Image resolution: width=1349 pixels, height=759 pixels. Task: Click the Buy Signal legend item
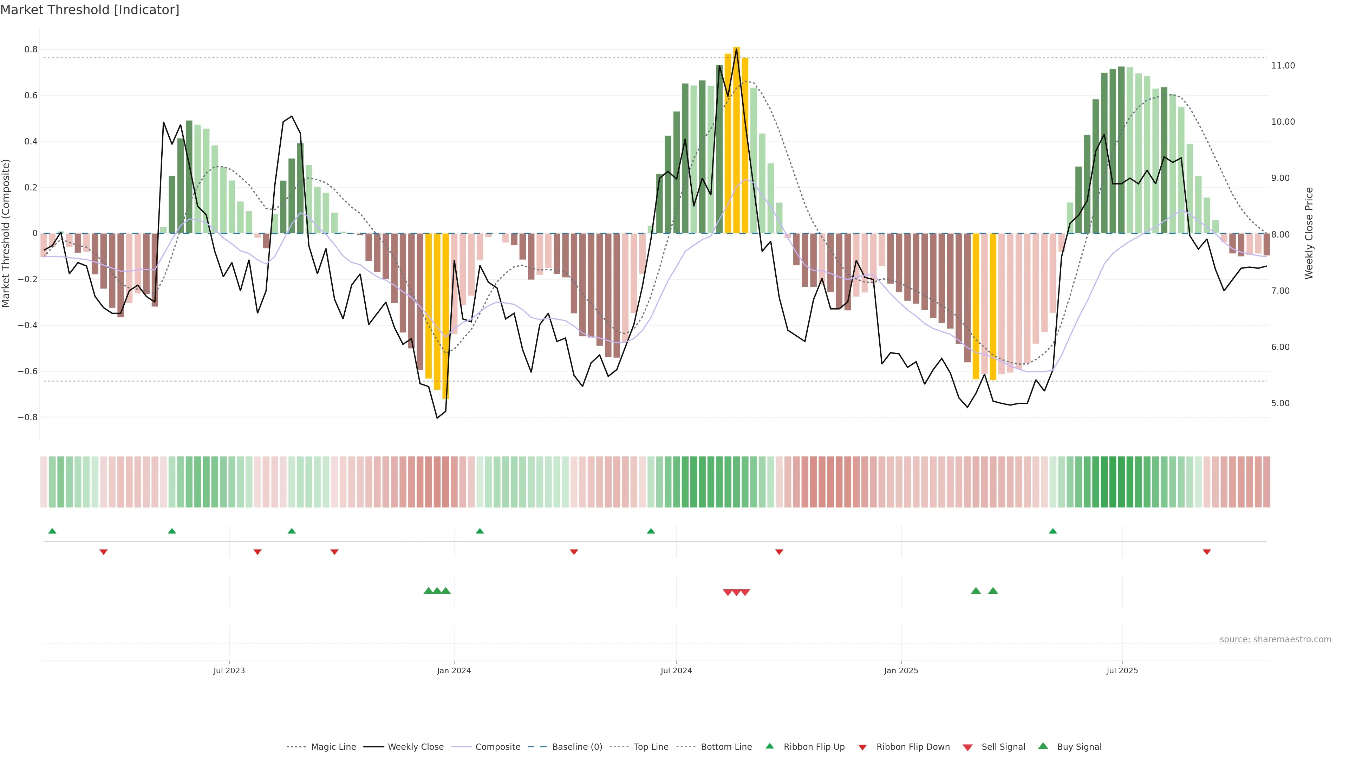tap(1079, 747)
